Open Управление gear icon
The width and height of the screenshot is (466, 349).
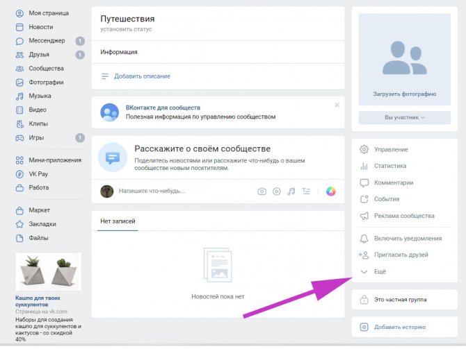point(364,149)
